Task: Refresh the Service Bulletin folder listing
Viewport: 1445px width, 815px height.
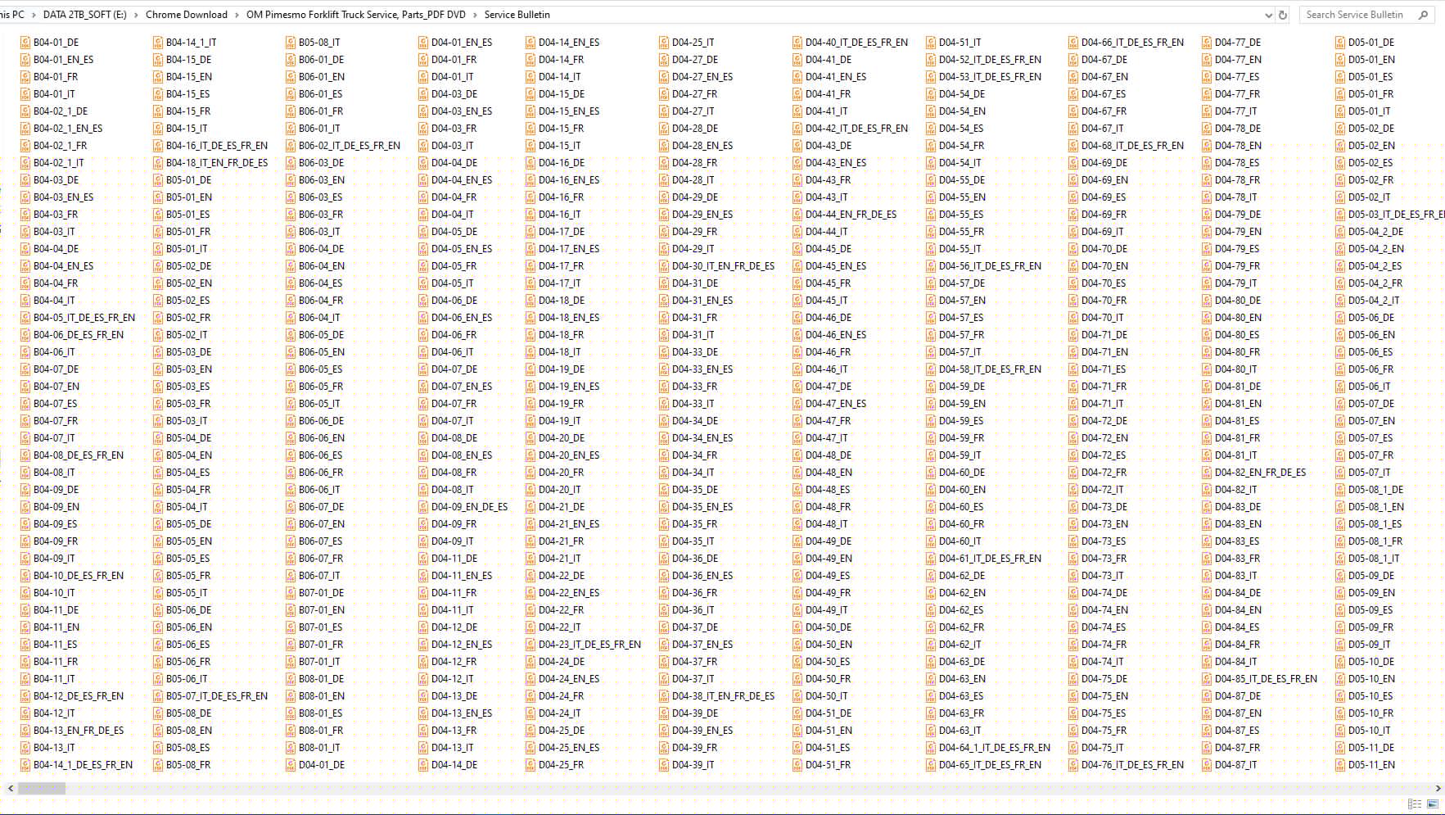Action: pyautogui.click(x=1283, y=15)
